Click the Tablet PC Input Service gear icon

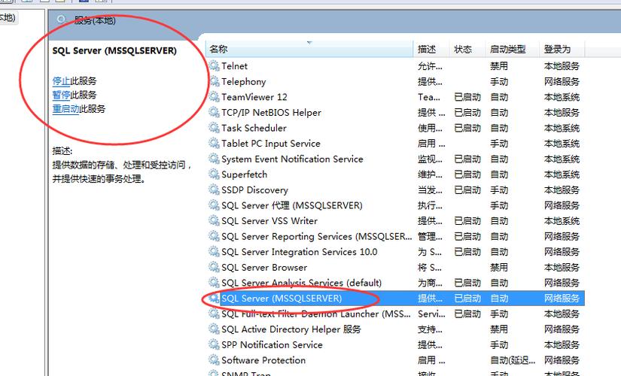(215, 143)
